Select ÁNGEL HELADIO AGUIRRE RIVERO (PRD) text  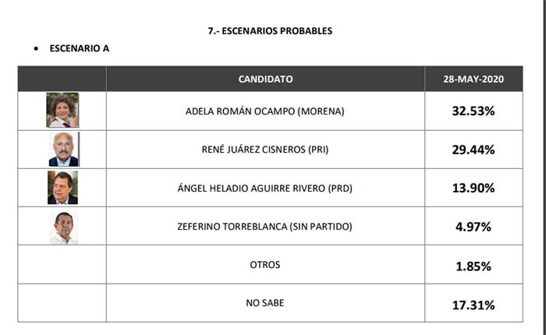(x=265, y=189)
